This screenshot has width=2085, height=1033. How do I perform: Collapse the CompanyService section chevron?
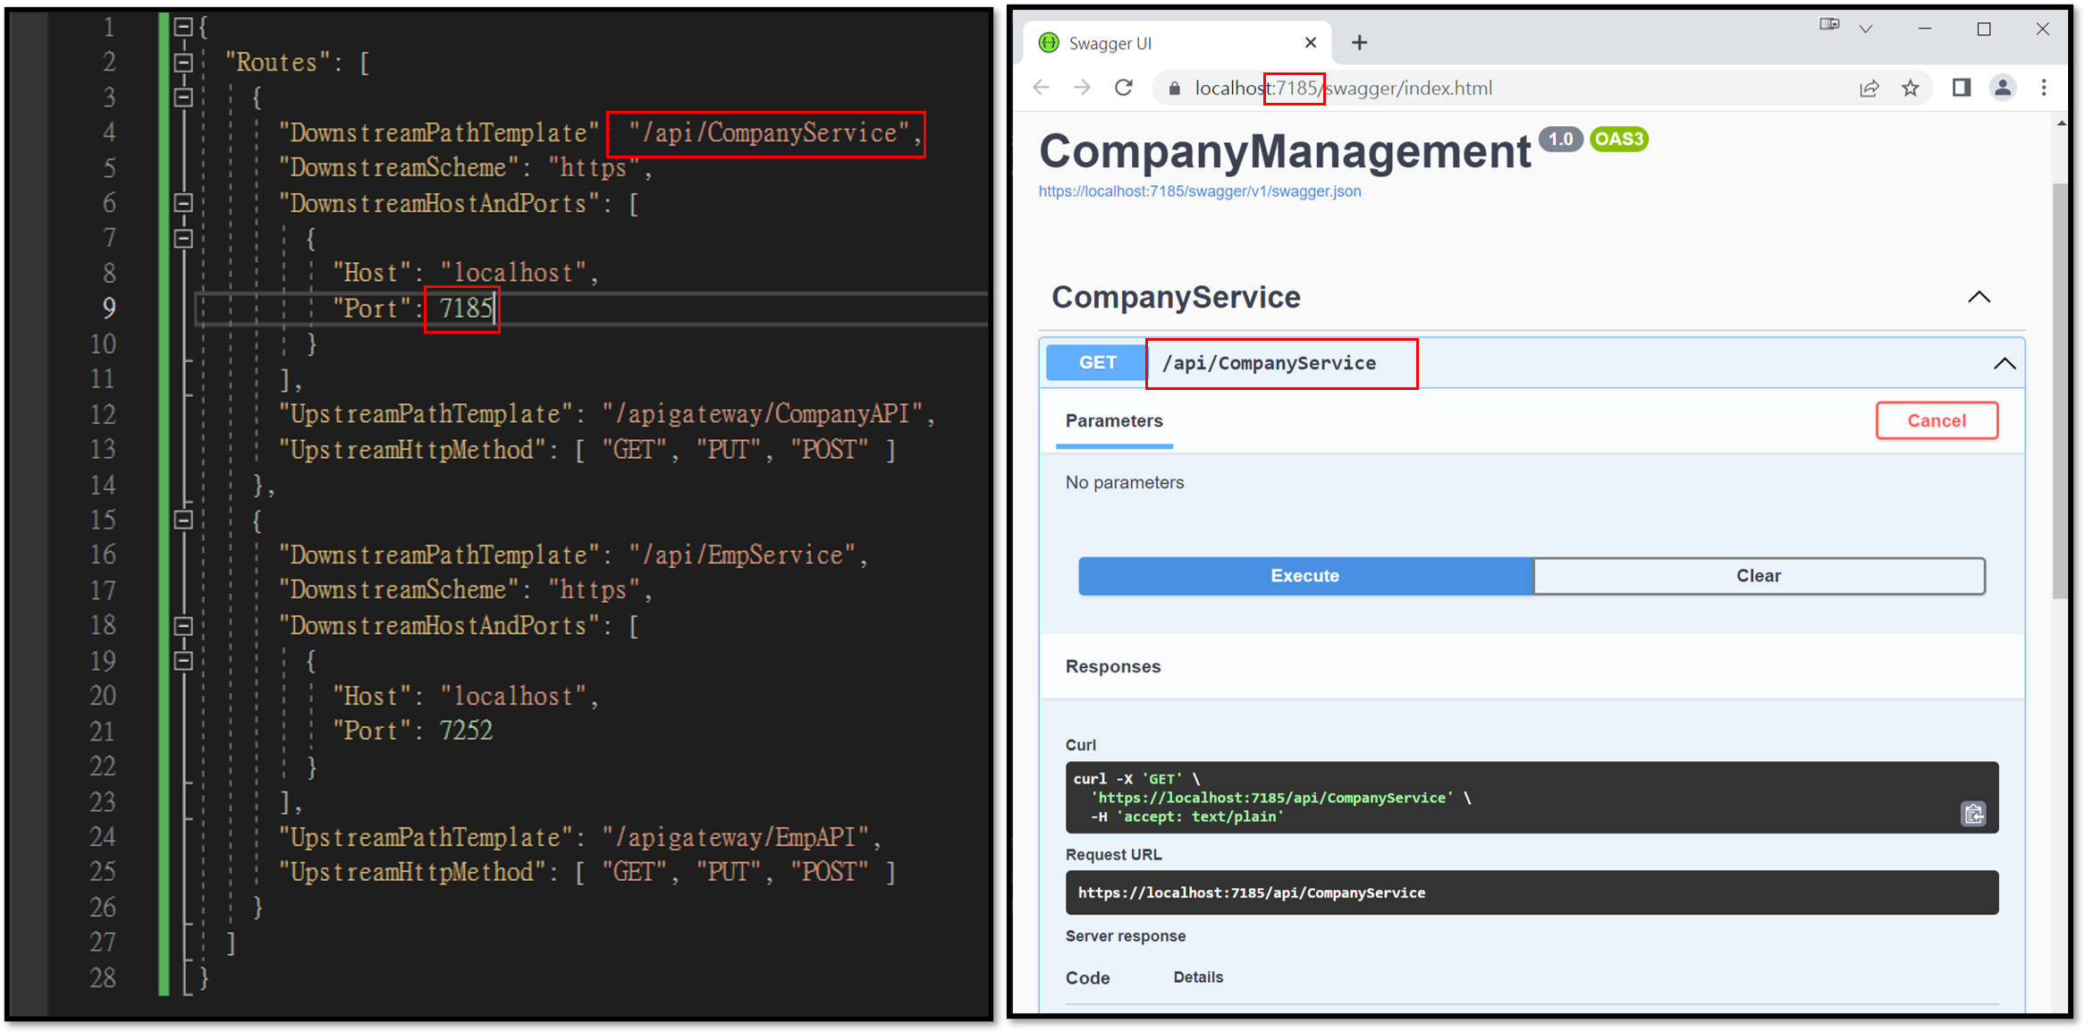1979,297
